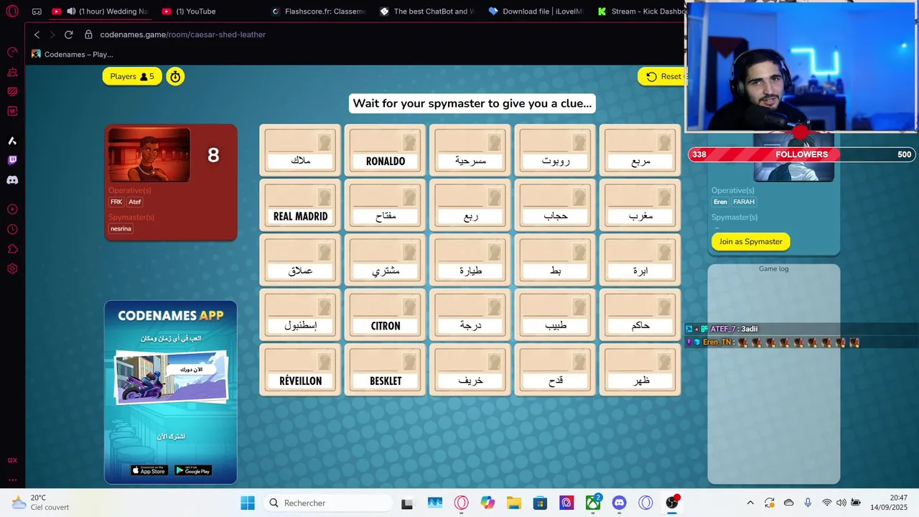
Task: Open Xbox app from taskbar
Action: click(593, 503)
